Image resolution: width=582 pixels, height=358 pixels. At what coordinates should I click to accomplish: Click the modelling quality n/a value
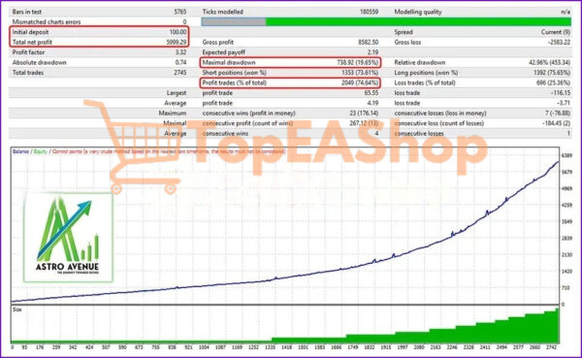[566, 12]
